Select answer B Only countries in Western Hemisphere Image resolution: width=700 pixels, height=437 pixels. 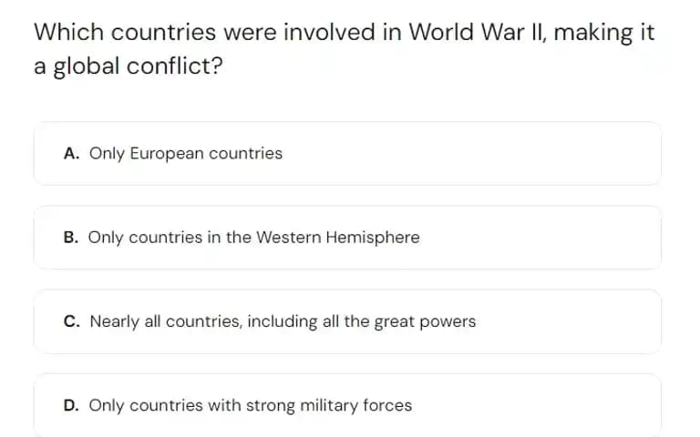coord(347,238)
